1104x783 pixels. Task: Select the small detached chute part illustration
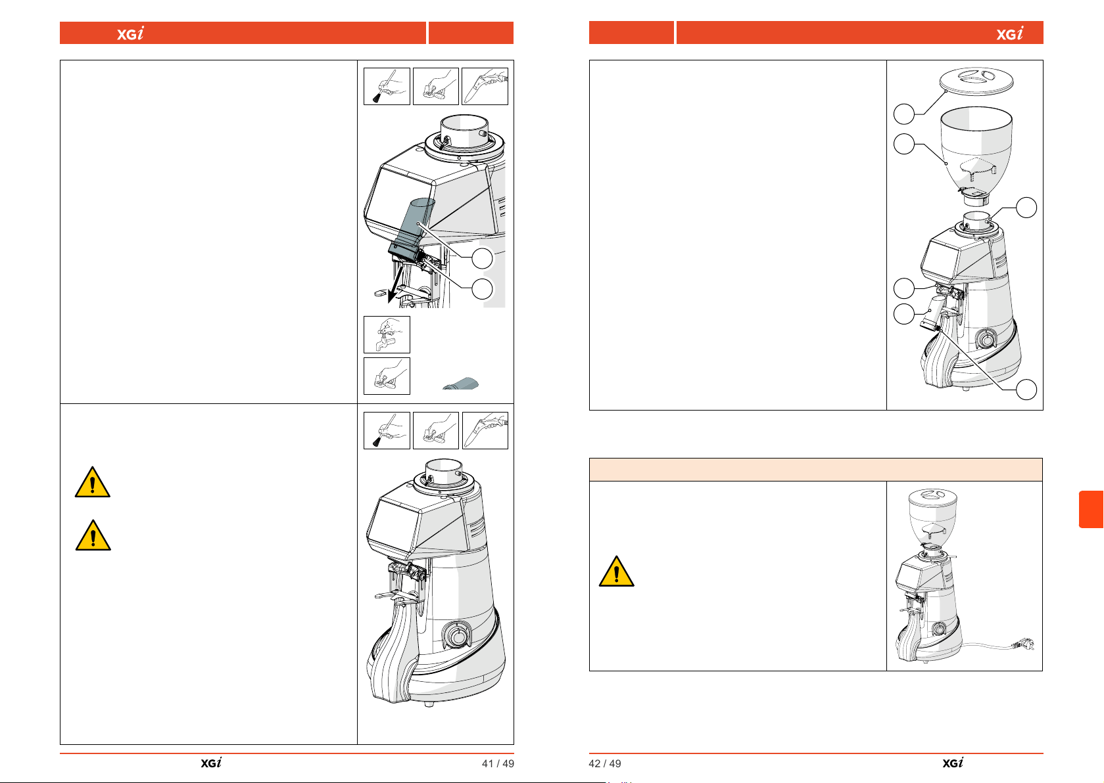point(462,384)
